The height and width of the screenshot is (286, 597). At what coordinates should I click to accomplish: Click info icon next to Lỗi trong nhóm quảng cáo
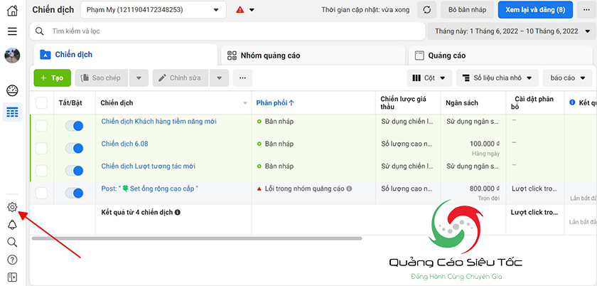click(x=349, y=189)
